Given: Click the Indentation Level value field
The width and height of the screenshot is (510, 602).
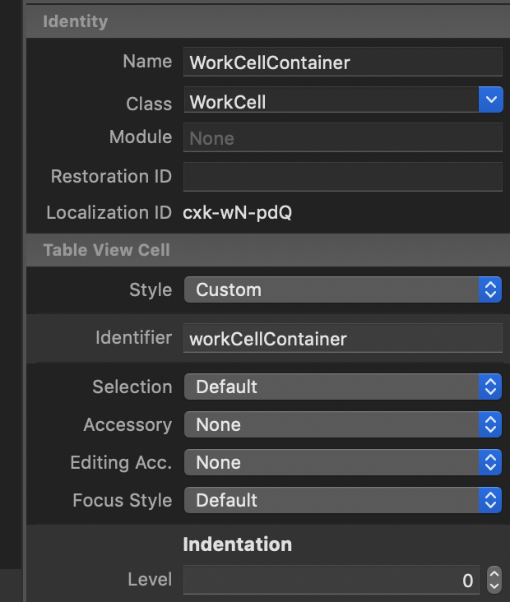Looking at the screenshot, I should click(x=331, y=581).
